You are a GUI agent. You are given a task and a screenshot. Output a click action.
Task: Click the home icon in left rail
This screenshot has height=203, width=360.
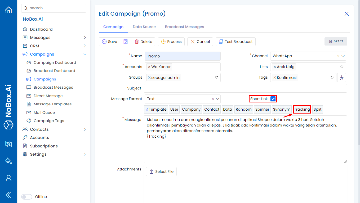point(9,10)
